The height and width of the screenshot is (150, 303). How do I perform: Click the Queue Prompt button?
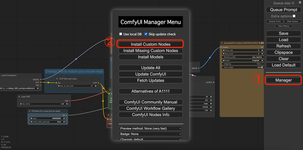click(x=283, y=10)
